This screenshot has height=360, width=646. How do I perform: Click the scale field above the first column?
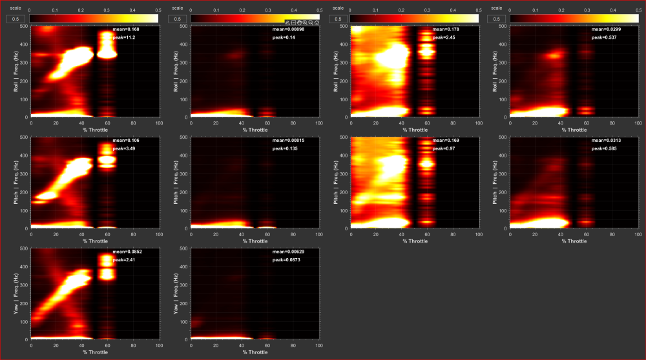pyautogui.click(x=14, y=19)
